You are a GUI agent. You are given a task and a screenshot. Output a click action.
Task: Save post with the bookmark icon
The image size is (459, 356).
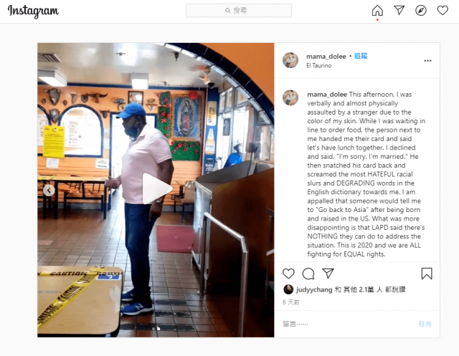click(x=427, y=274)
